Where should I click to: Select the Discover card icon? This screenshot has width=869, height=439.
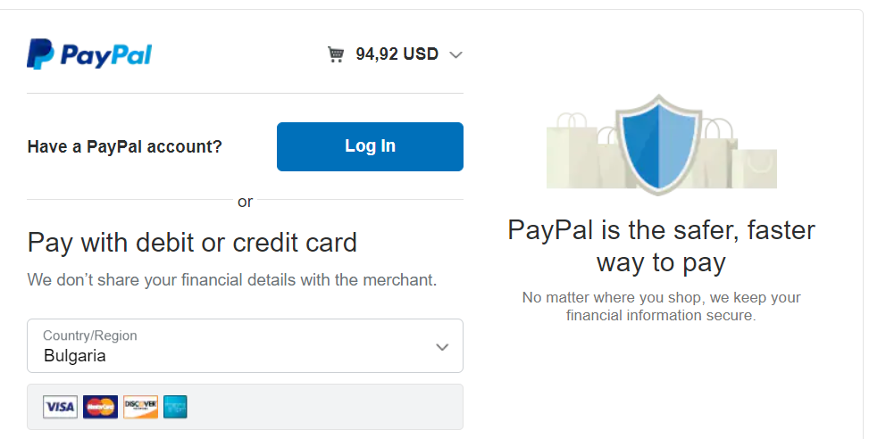click(x=140, y=407)
